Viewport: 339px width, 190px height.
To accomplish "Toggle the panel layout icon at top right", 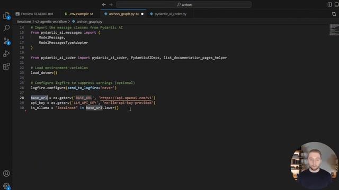I will click(336, 5).
